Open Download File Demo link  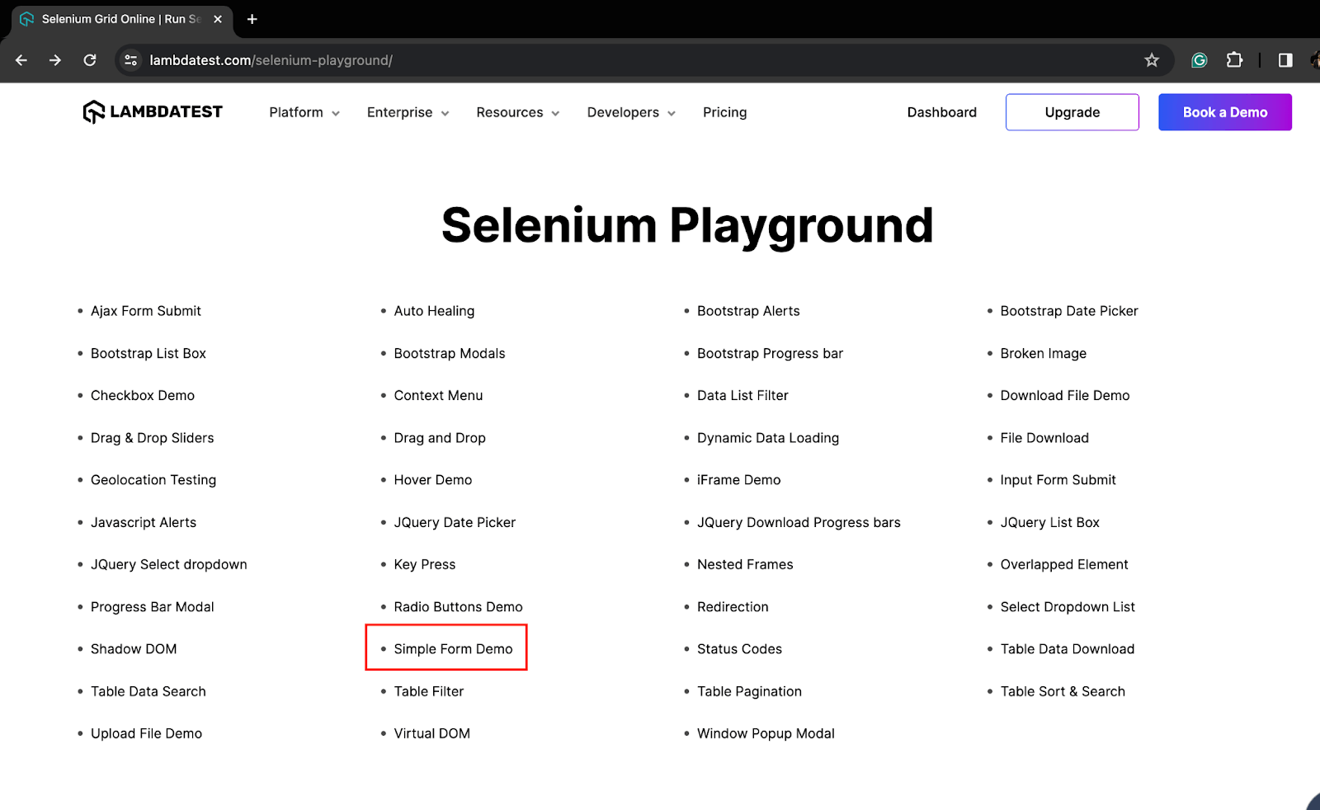(1065, 395)
